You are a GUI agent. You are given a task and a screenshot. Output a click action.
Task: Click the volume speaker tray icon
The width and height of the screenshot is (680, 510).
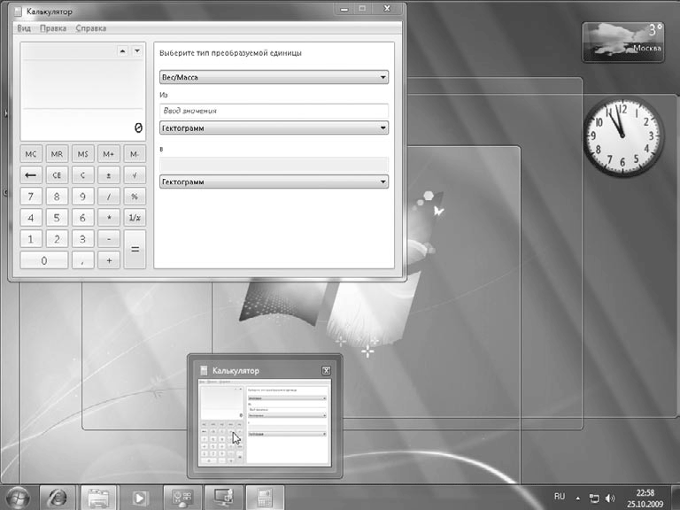pyautogui.click(x=610, y=498)
